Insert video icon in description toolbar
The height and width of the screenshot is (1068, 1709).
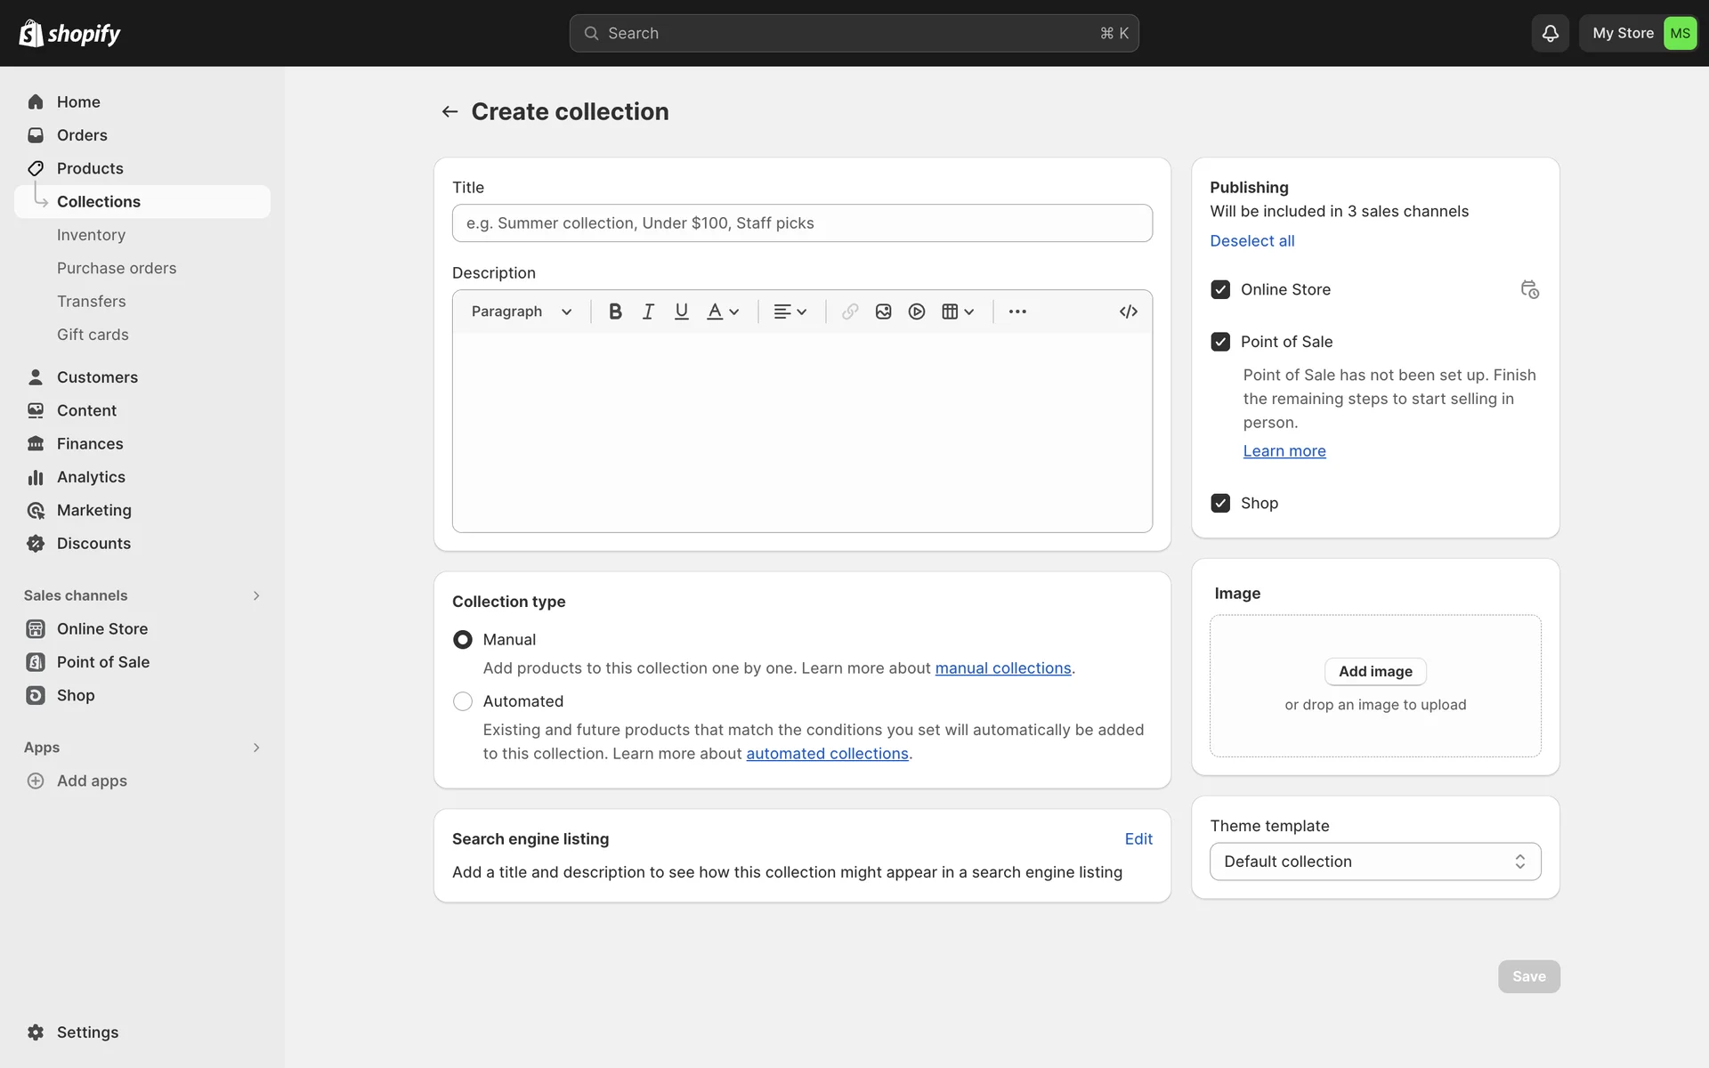[917, 311]
